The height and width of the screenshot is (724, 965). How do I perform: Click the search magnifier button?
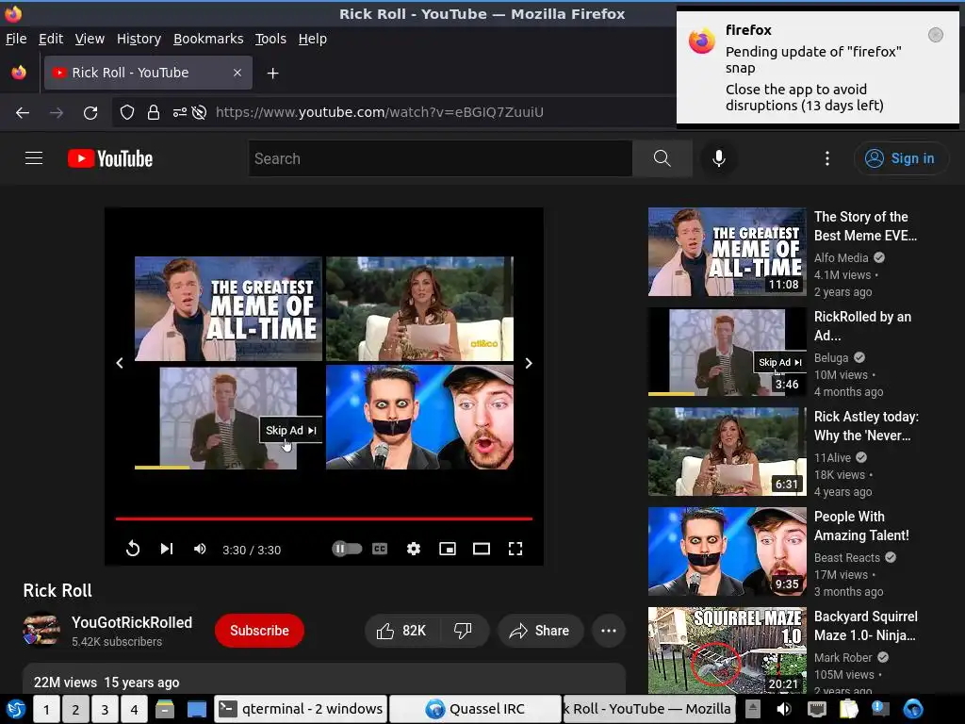662,158
